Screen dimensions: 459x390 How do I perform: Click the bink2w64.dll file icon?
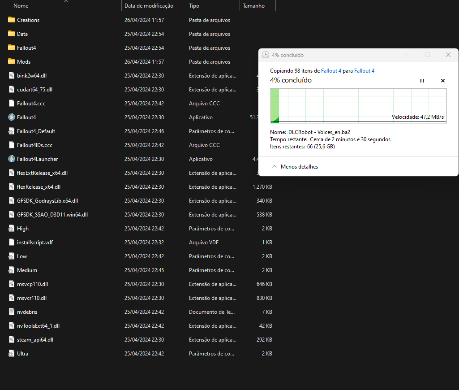11,76
